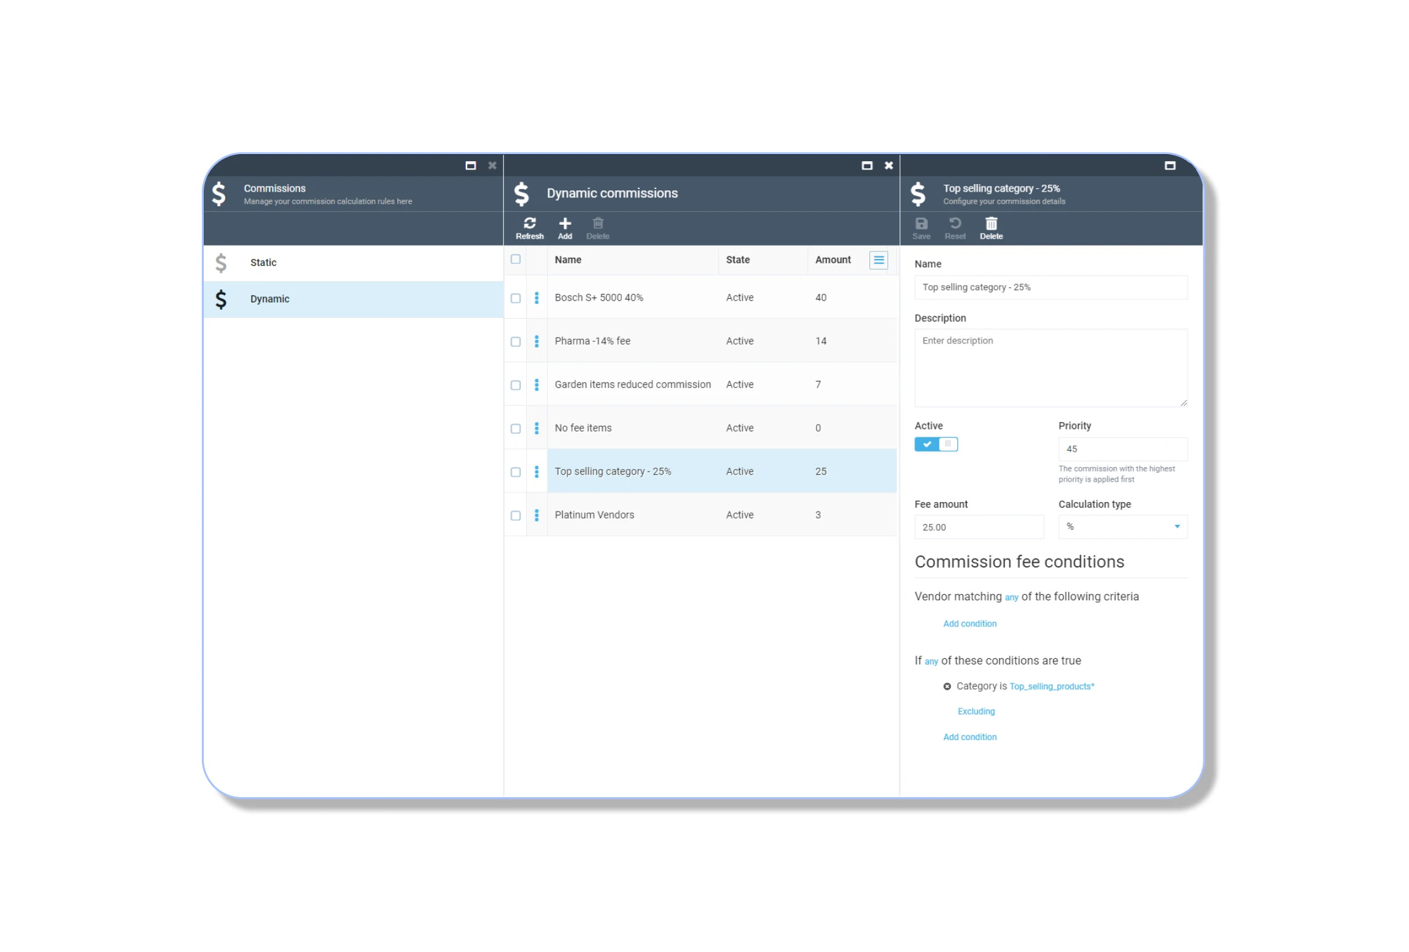Maximize the Top selling category blade
This screenshot has height=952, width=1409.
[x=1170, y=166]
